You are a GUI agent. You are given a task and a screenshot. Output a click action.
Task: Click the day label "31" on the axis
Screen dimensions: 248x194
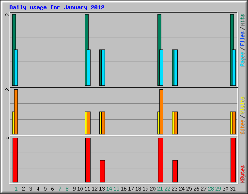tap(232, 189)
